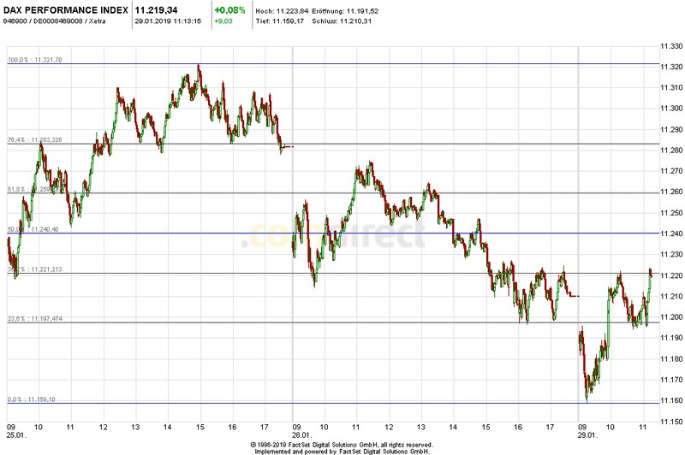
Task: Click the Tief: 11.159,17 value
Action: pos(280,21)
